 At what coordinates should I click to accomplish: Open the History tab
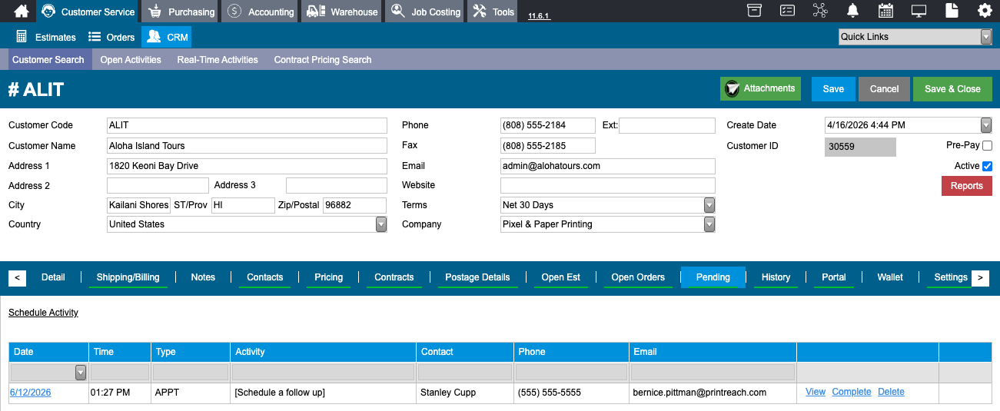click(776, 277)
